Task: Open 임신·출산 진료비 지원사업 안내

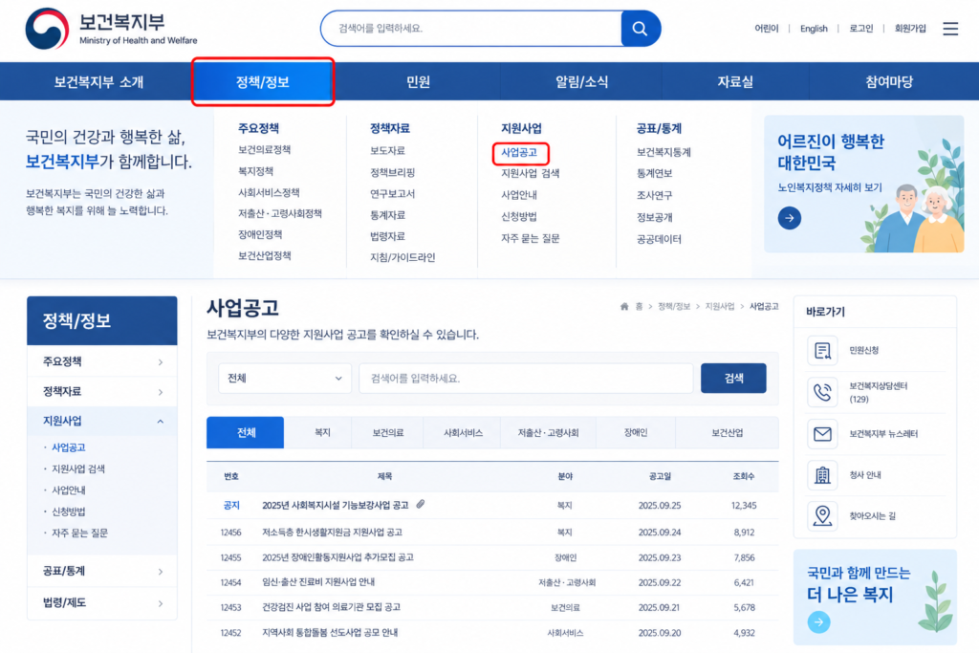Action: pos(318,582)
